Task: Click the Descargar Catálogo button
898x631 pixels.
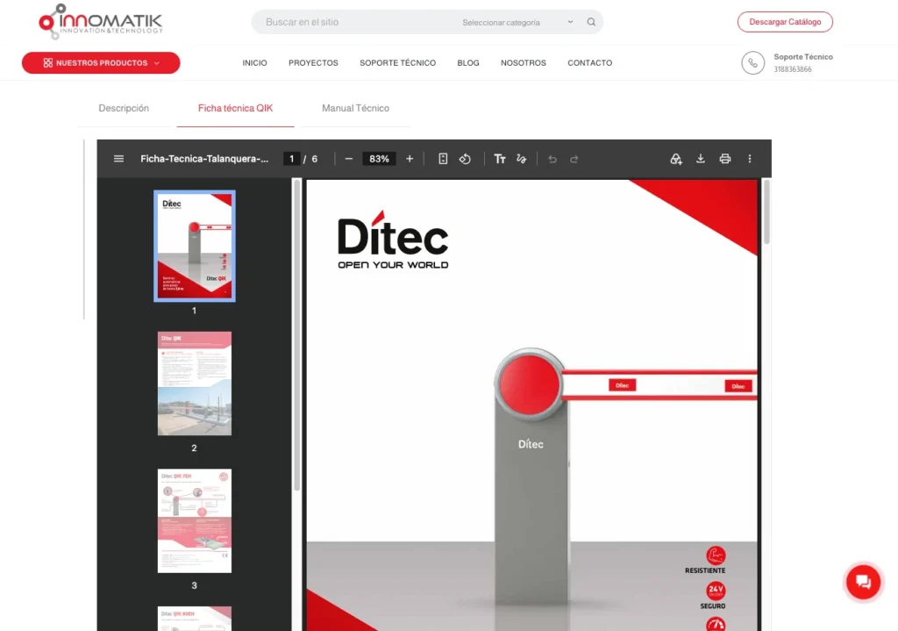Action: point(785,22)
